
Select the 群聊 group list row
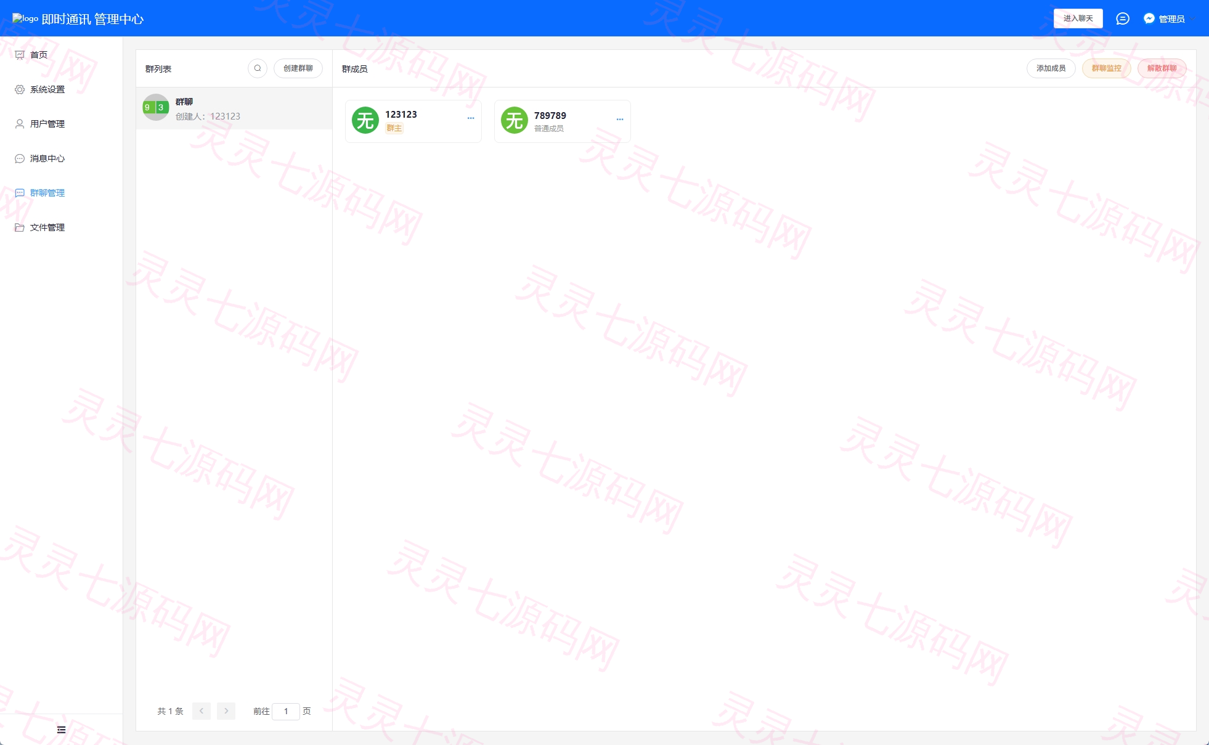click(234, 108)
